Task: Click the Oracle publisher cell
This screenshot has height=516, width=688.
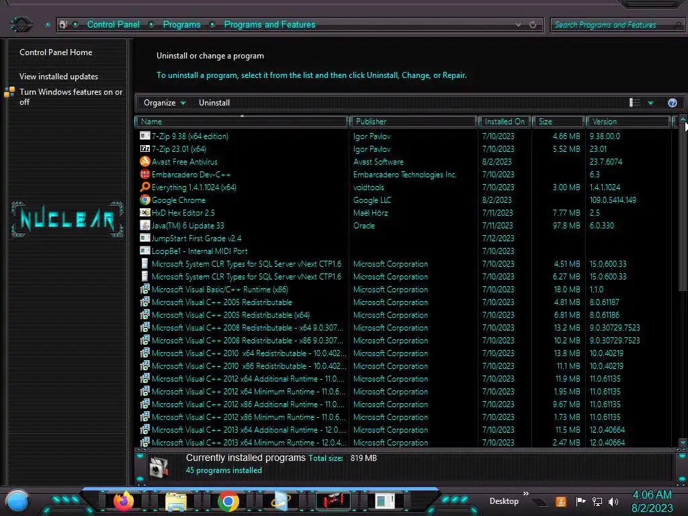Action: (x=364, y=226)
